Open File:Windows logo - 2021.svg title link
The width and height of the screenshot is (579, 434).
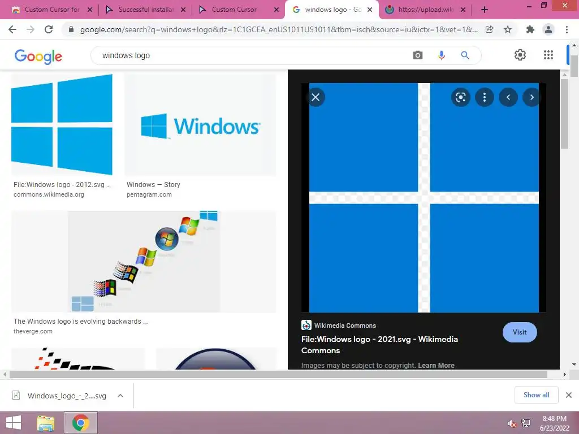(379, 345)
